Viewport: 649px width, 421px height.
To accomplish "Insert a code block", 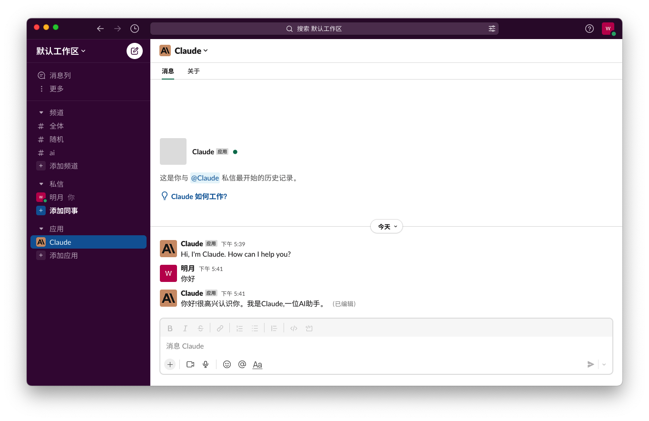I will tap(309, 328).
